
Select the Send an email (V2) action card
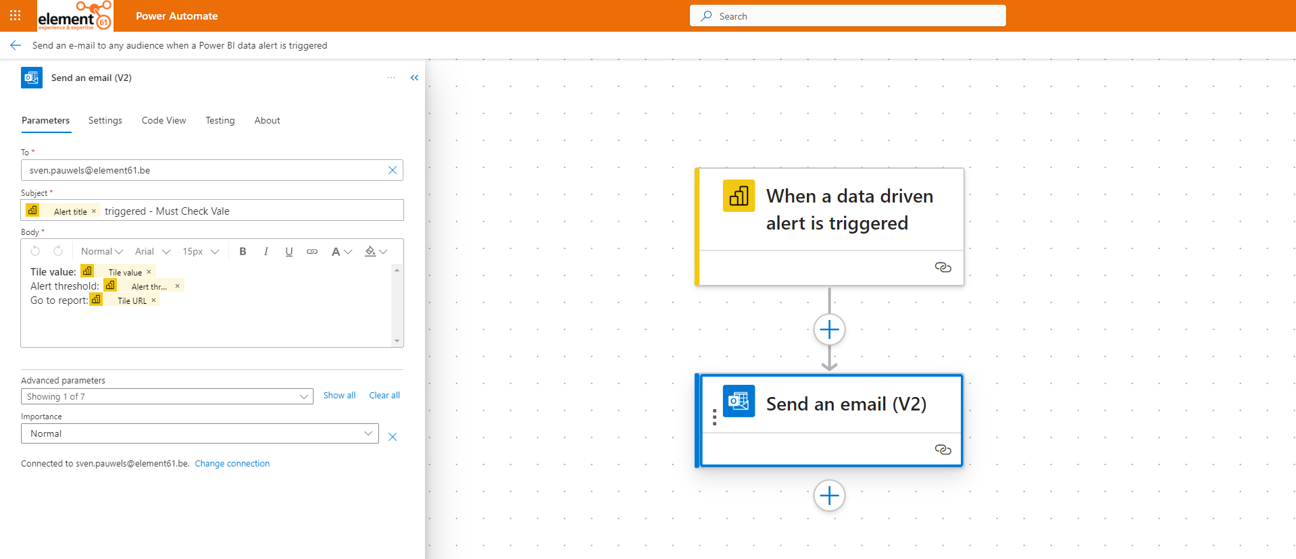(830, 421)
